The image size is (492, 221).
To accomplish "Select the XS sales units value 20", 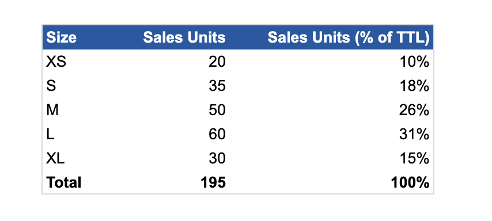I will [x=217, y=62].
